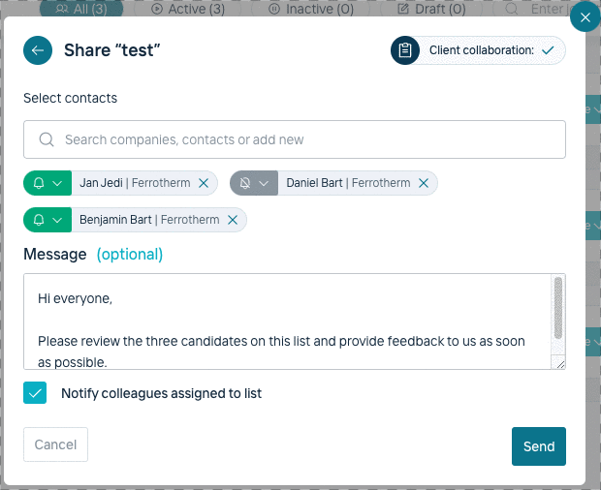The image size is (601, 490).
Task: Switch to the Inactive (0) tab
Action: pyautogui.click(x=310, y=9)
